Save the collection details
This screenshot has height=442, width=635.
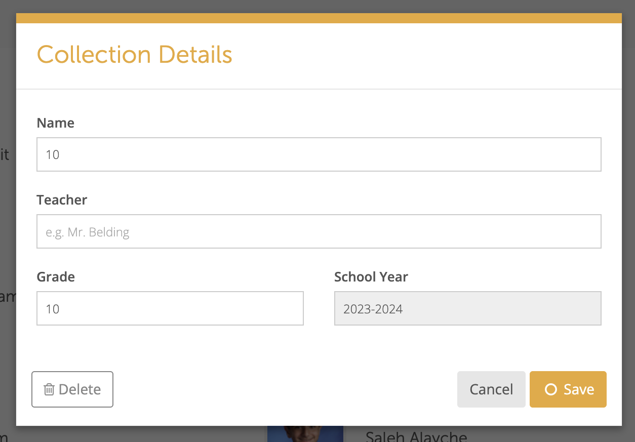pyautogui.click(x=568, y=389)
